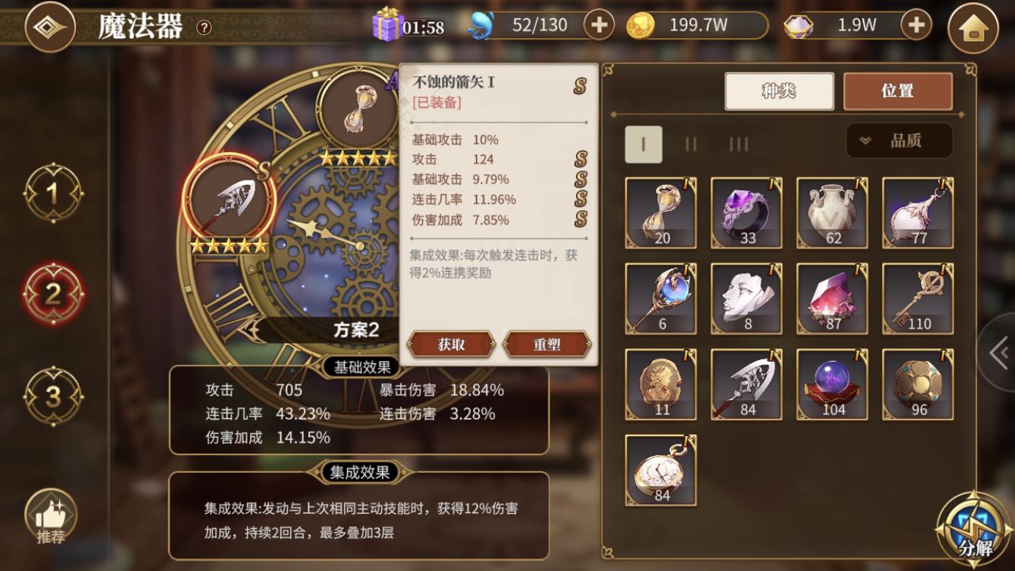This screenshot has width=1015, height=571.
Task: Click the 获取 button
Action: point(451,344)
